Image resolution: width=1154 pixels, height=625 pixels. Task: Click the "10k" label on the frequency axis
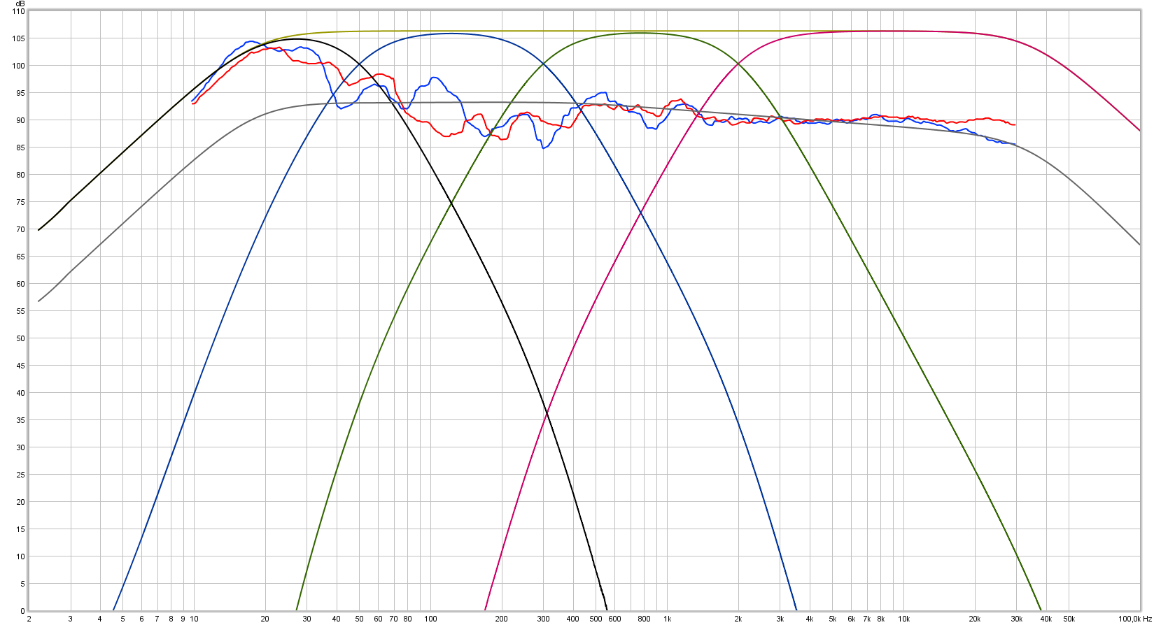(x=903, y=619)
